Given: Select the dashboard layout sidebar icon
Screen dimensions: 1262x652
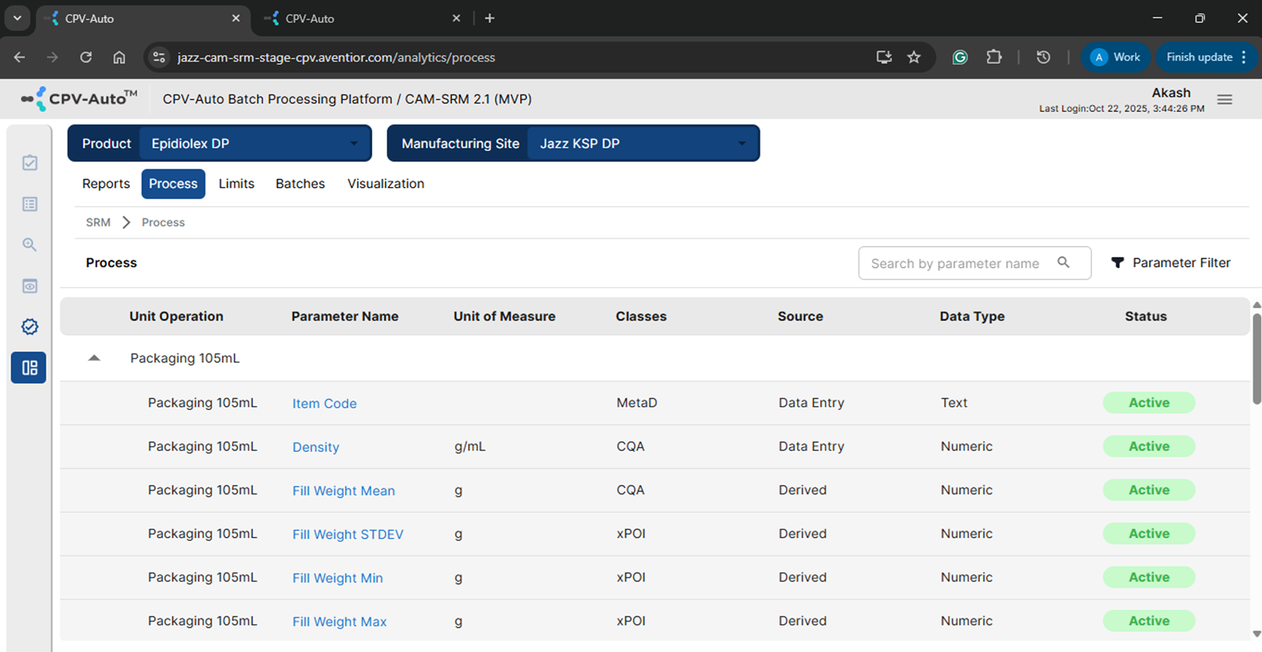Looking at the screenshot, I should click(x=29, y=367).
